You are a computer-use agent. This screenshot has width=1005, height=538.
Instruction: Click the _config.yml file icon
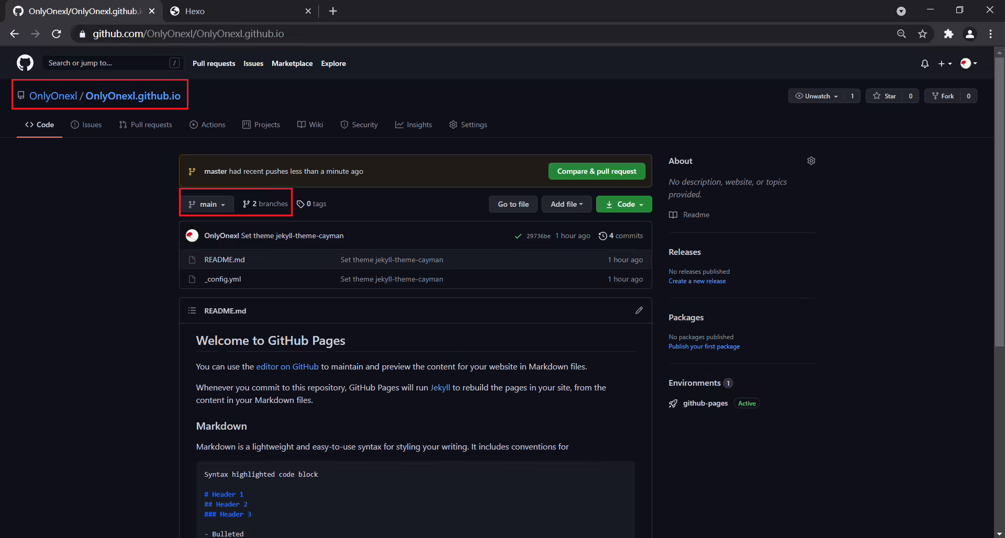pos(192,279)
